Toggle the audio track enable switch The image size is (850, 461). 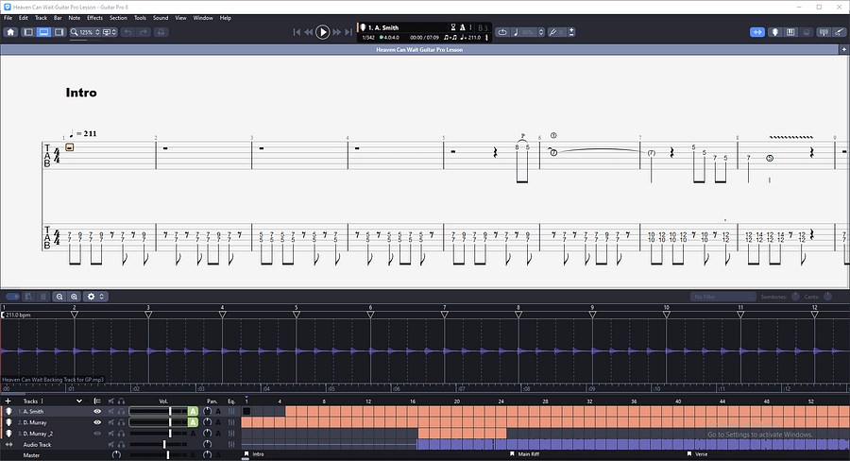(x=12, y=297)
